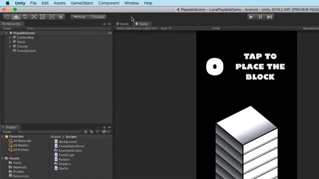The image size is (319, 179).
Task: Save search as favorite star
Action: tap(98, 132)
